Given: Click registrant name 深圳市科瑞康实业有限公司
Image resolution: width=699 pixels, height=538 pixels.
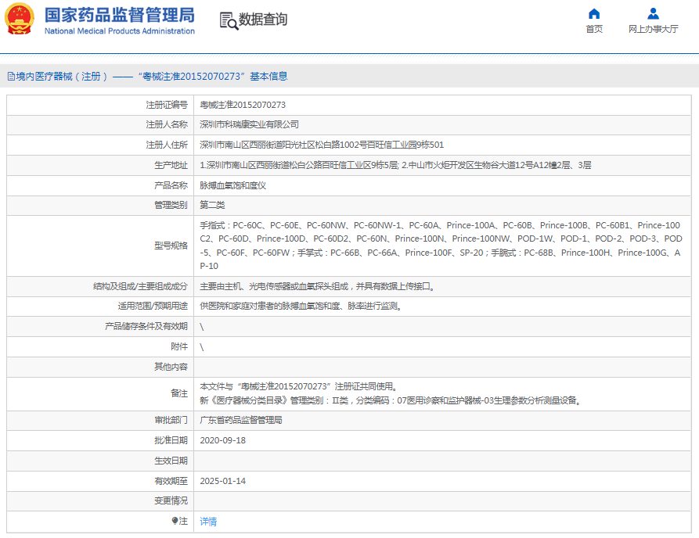Looking at the screenshot, I should click(x=249, y=124).
